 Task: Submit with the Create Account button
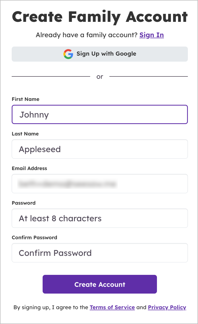point(100,284)
